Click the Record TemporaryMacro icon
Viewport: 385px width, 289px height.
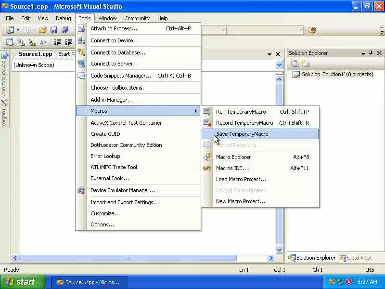pyautogui.click(x=207, y=123)
